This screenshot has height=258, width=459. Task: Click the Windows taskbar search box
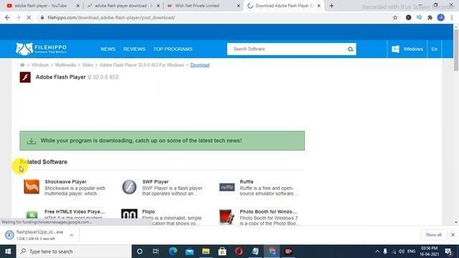(74, 252)
